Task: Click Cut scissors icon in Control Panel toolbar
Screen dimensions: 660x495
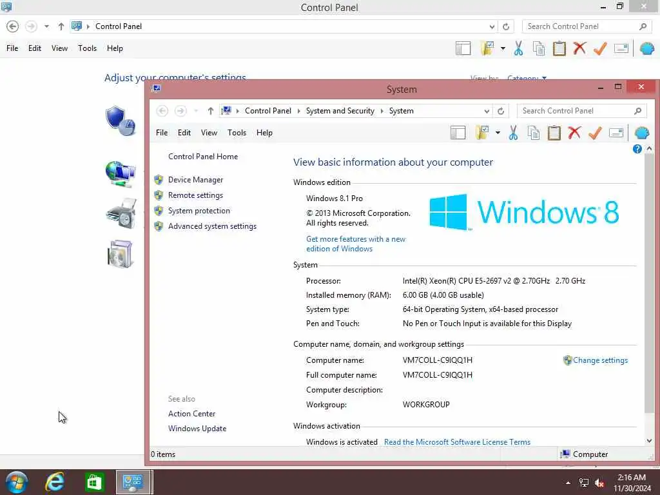Action: pos(519,48)
